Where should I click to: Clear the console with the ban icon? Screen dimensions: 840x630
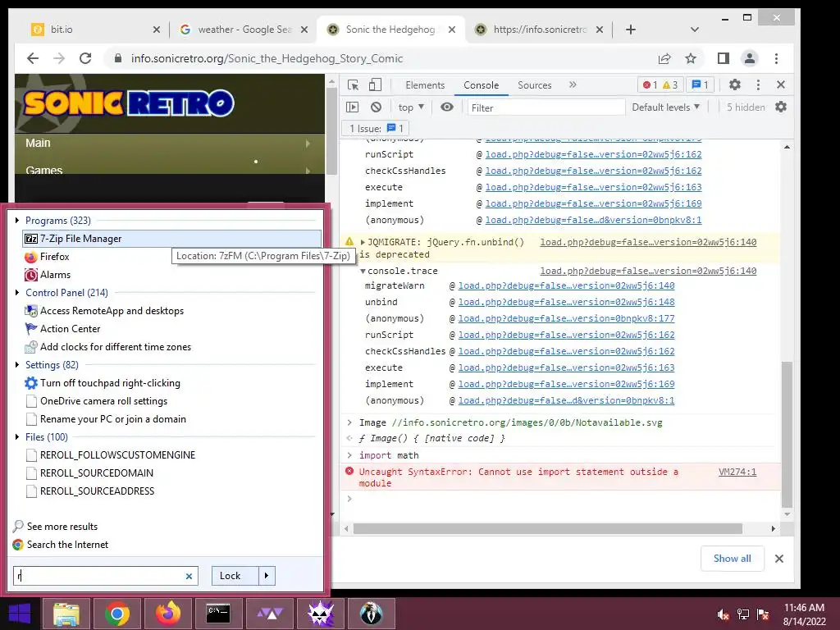(376, 107)
